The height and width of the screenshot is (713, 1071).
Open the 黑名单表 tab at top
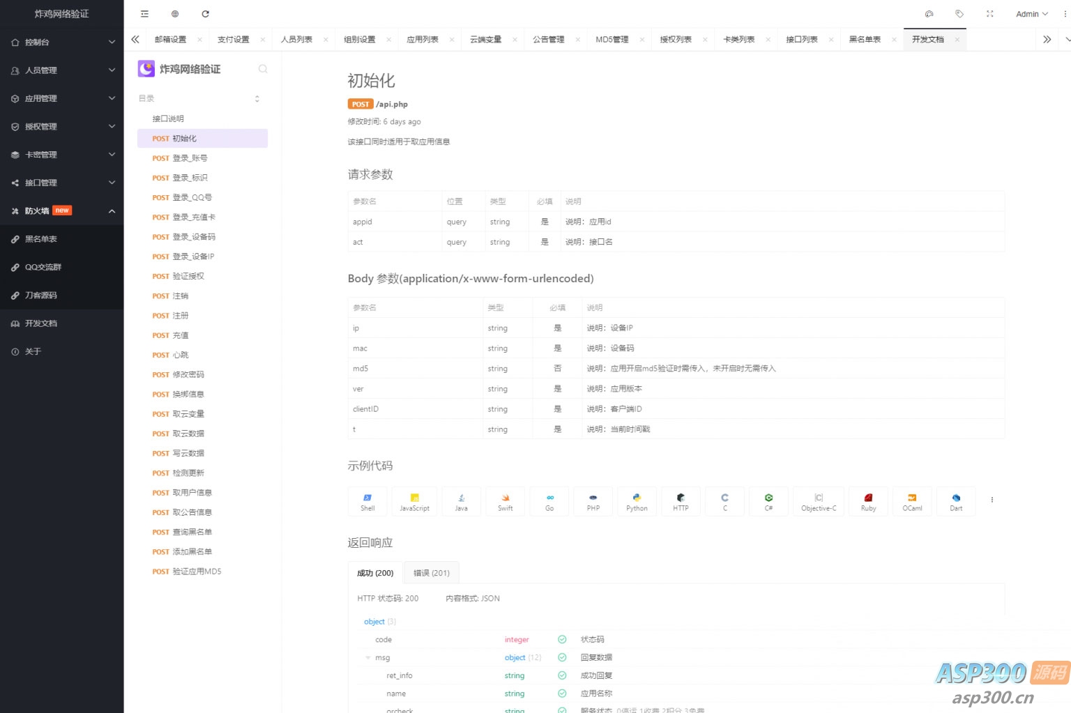pyautogui.click(x=865, y=39)
